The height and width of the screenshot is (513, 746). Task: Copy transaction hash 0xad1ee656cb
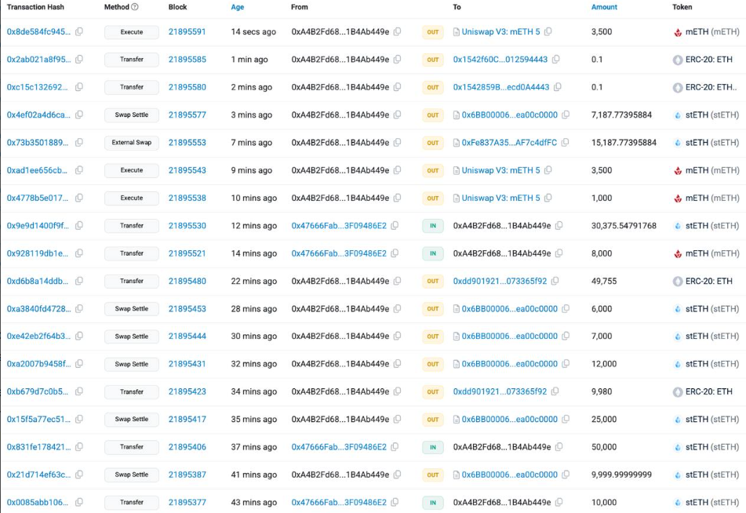coord(79,170)
